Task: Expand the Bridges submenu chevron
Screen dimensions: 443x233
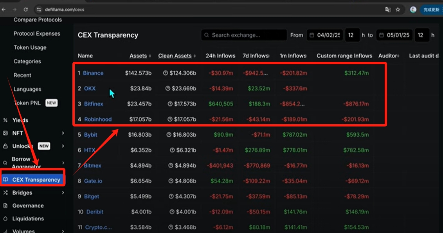Action: click(63, 193)
